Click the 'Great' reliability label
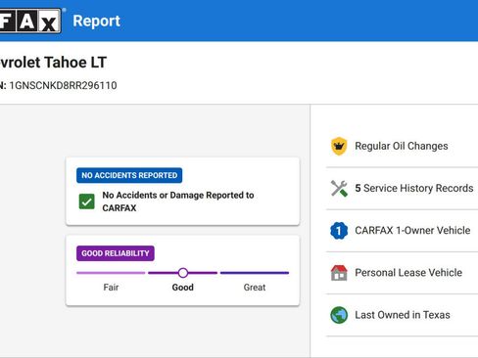This screenshot has width=478, height=358. 255,288
